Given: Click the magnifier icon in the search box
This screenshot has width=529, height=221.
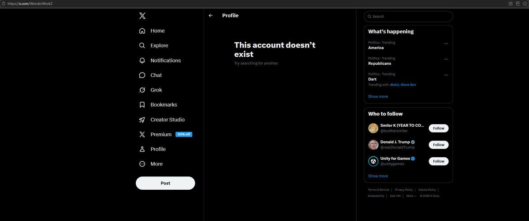Looking at the screenshot, I should (369, 16).
